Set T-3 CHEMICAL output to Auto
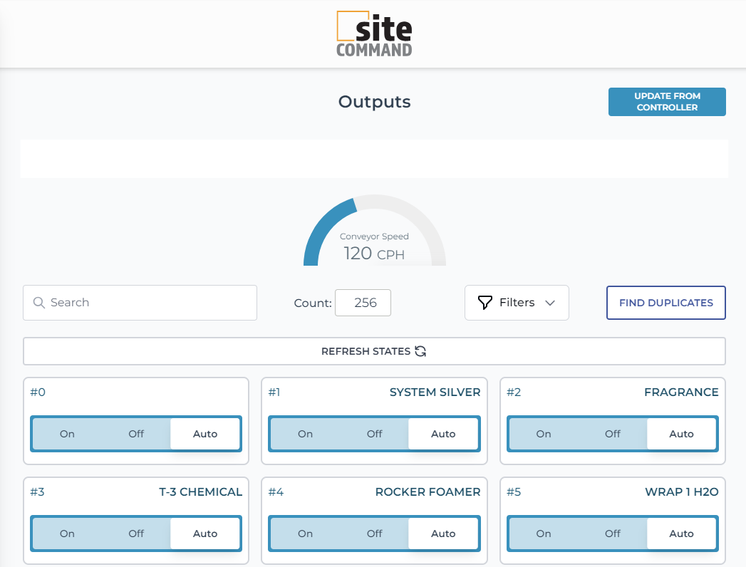Screen dimensions: 746x567 [205, 534]
